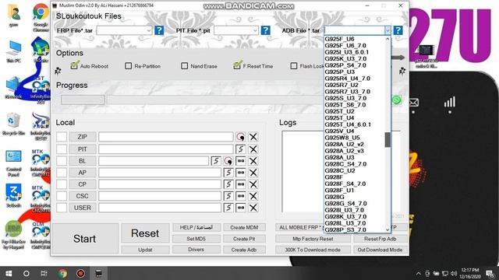Click the two-dot icon in USER row

[x=241, y=208]
